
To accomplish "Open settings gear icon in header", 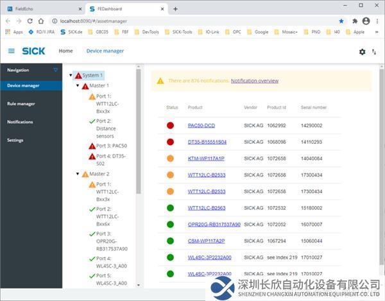I will (362, 52).
